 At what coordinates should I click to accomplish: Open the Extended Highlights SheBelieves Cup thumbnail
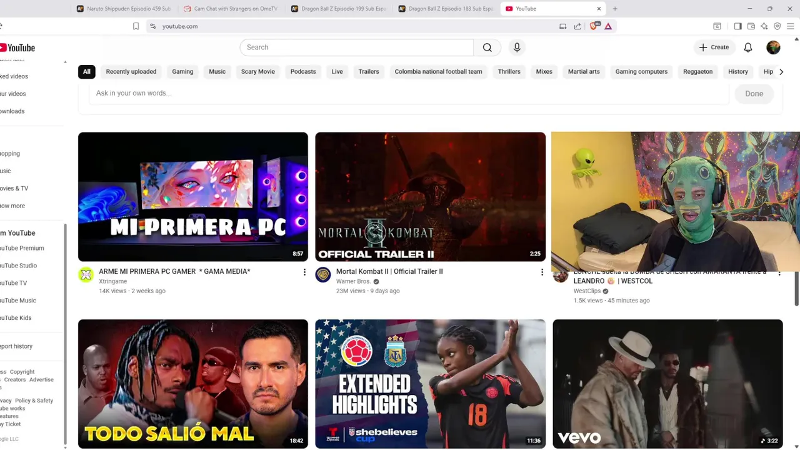tap(430, 384)
